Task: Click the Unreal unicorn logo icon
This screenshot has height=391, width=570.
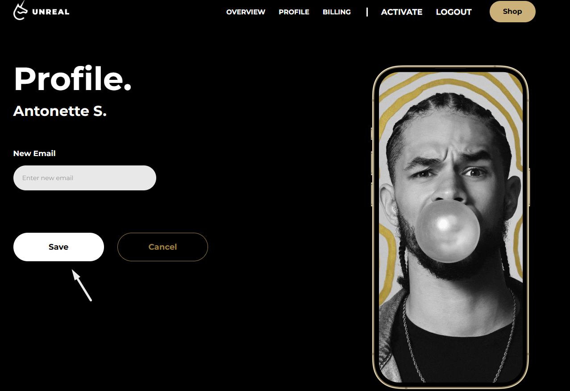Action: (x=21, y=11)
